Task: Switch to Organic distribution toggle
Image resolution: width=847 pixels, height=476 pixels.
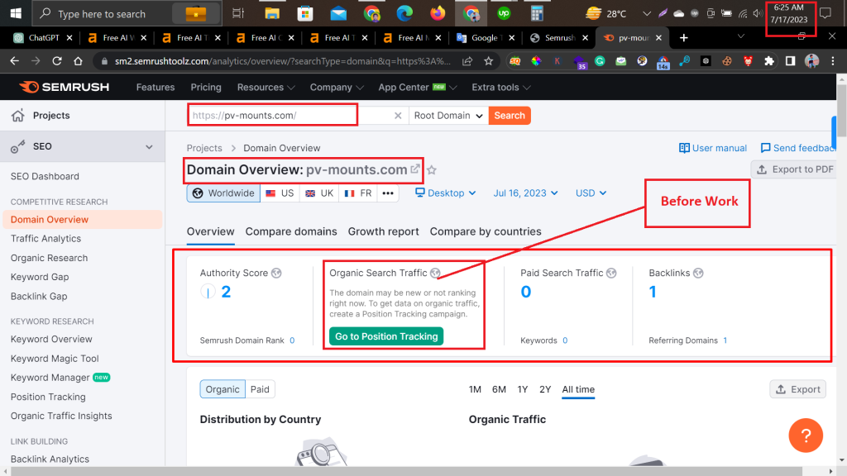Action: click(x=223, y=389)
